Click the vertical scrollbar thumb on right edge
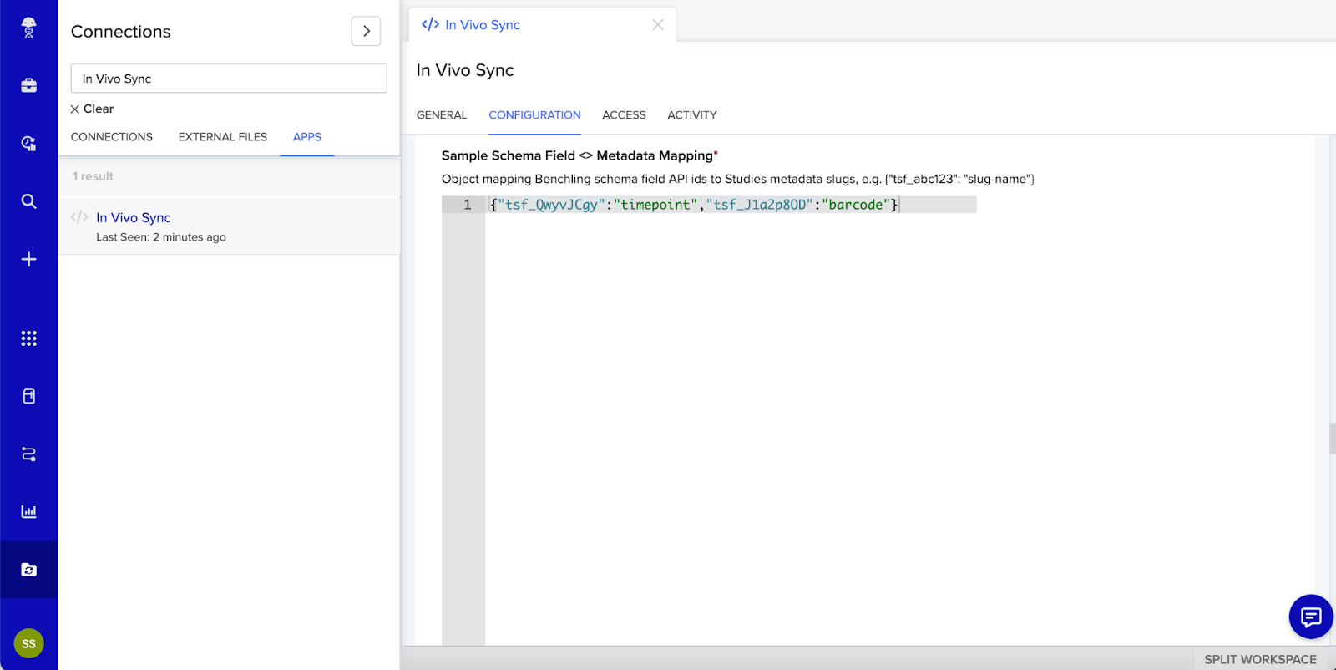 pos(1333,439)
